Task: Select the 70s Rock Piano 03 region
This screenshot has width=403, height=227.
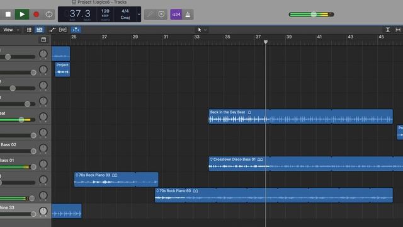Action: pos(116,179)
